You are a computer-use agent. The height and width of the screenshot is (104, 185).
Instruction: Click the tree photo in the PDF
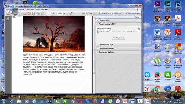click(54, 34)
